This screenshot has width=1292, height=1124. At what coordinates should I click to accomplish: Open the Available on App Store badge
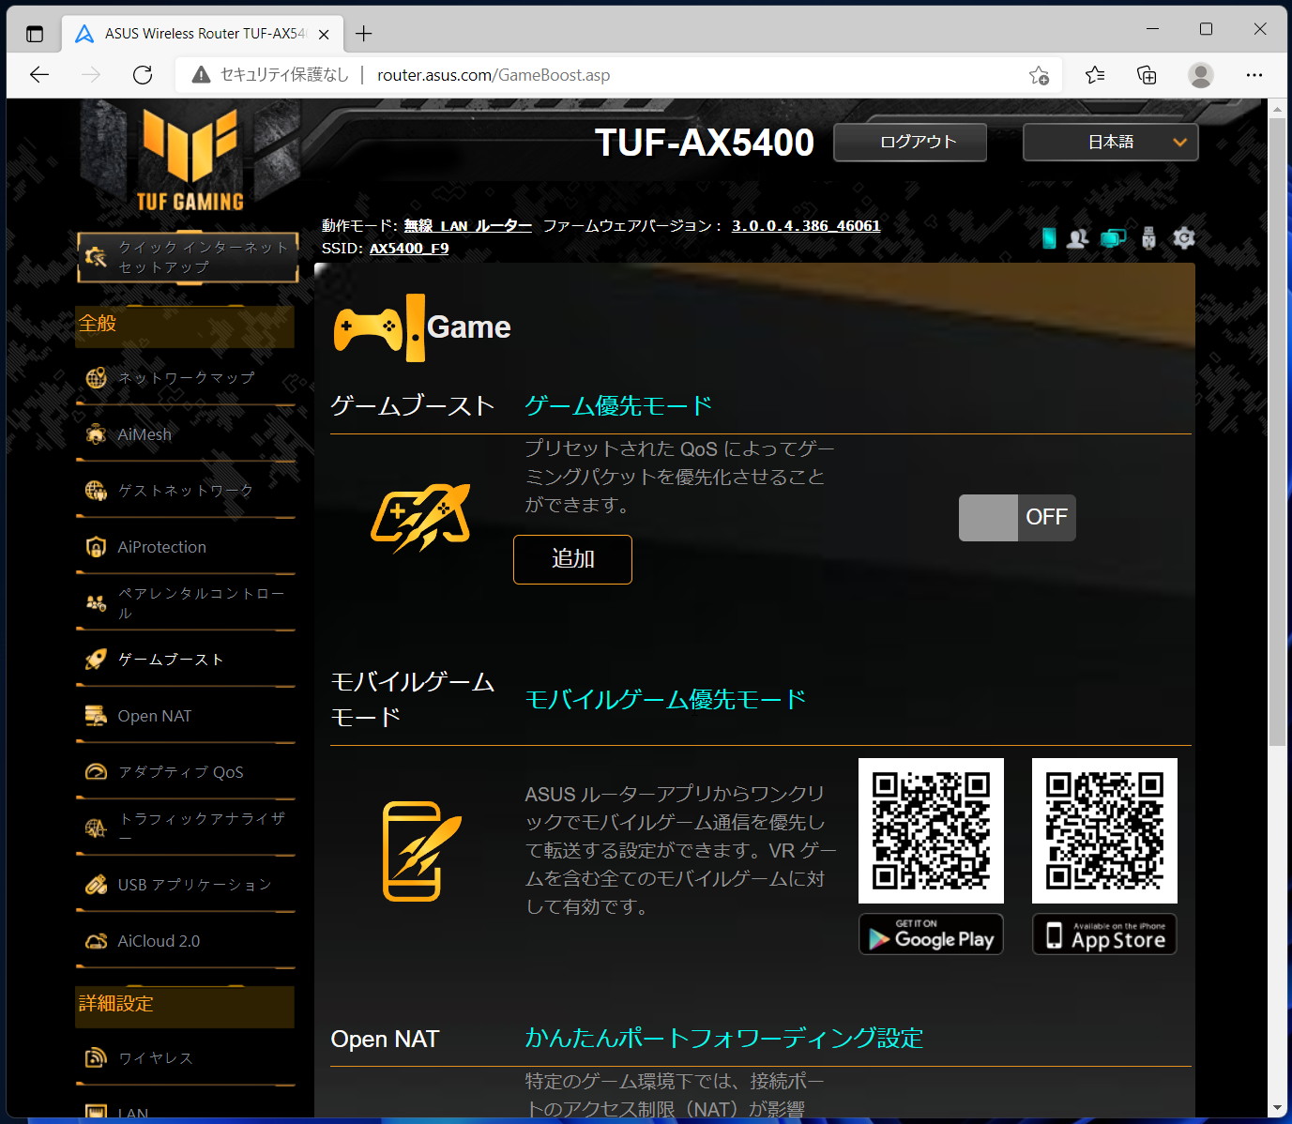point(1104,934)
